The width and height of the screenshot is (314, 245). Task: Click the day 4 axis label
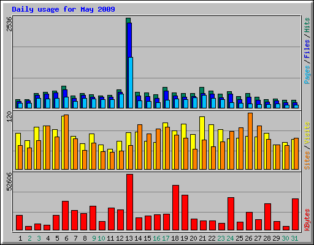[x=48, y=238]
